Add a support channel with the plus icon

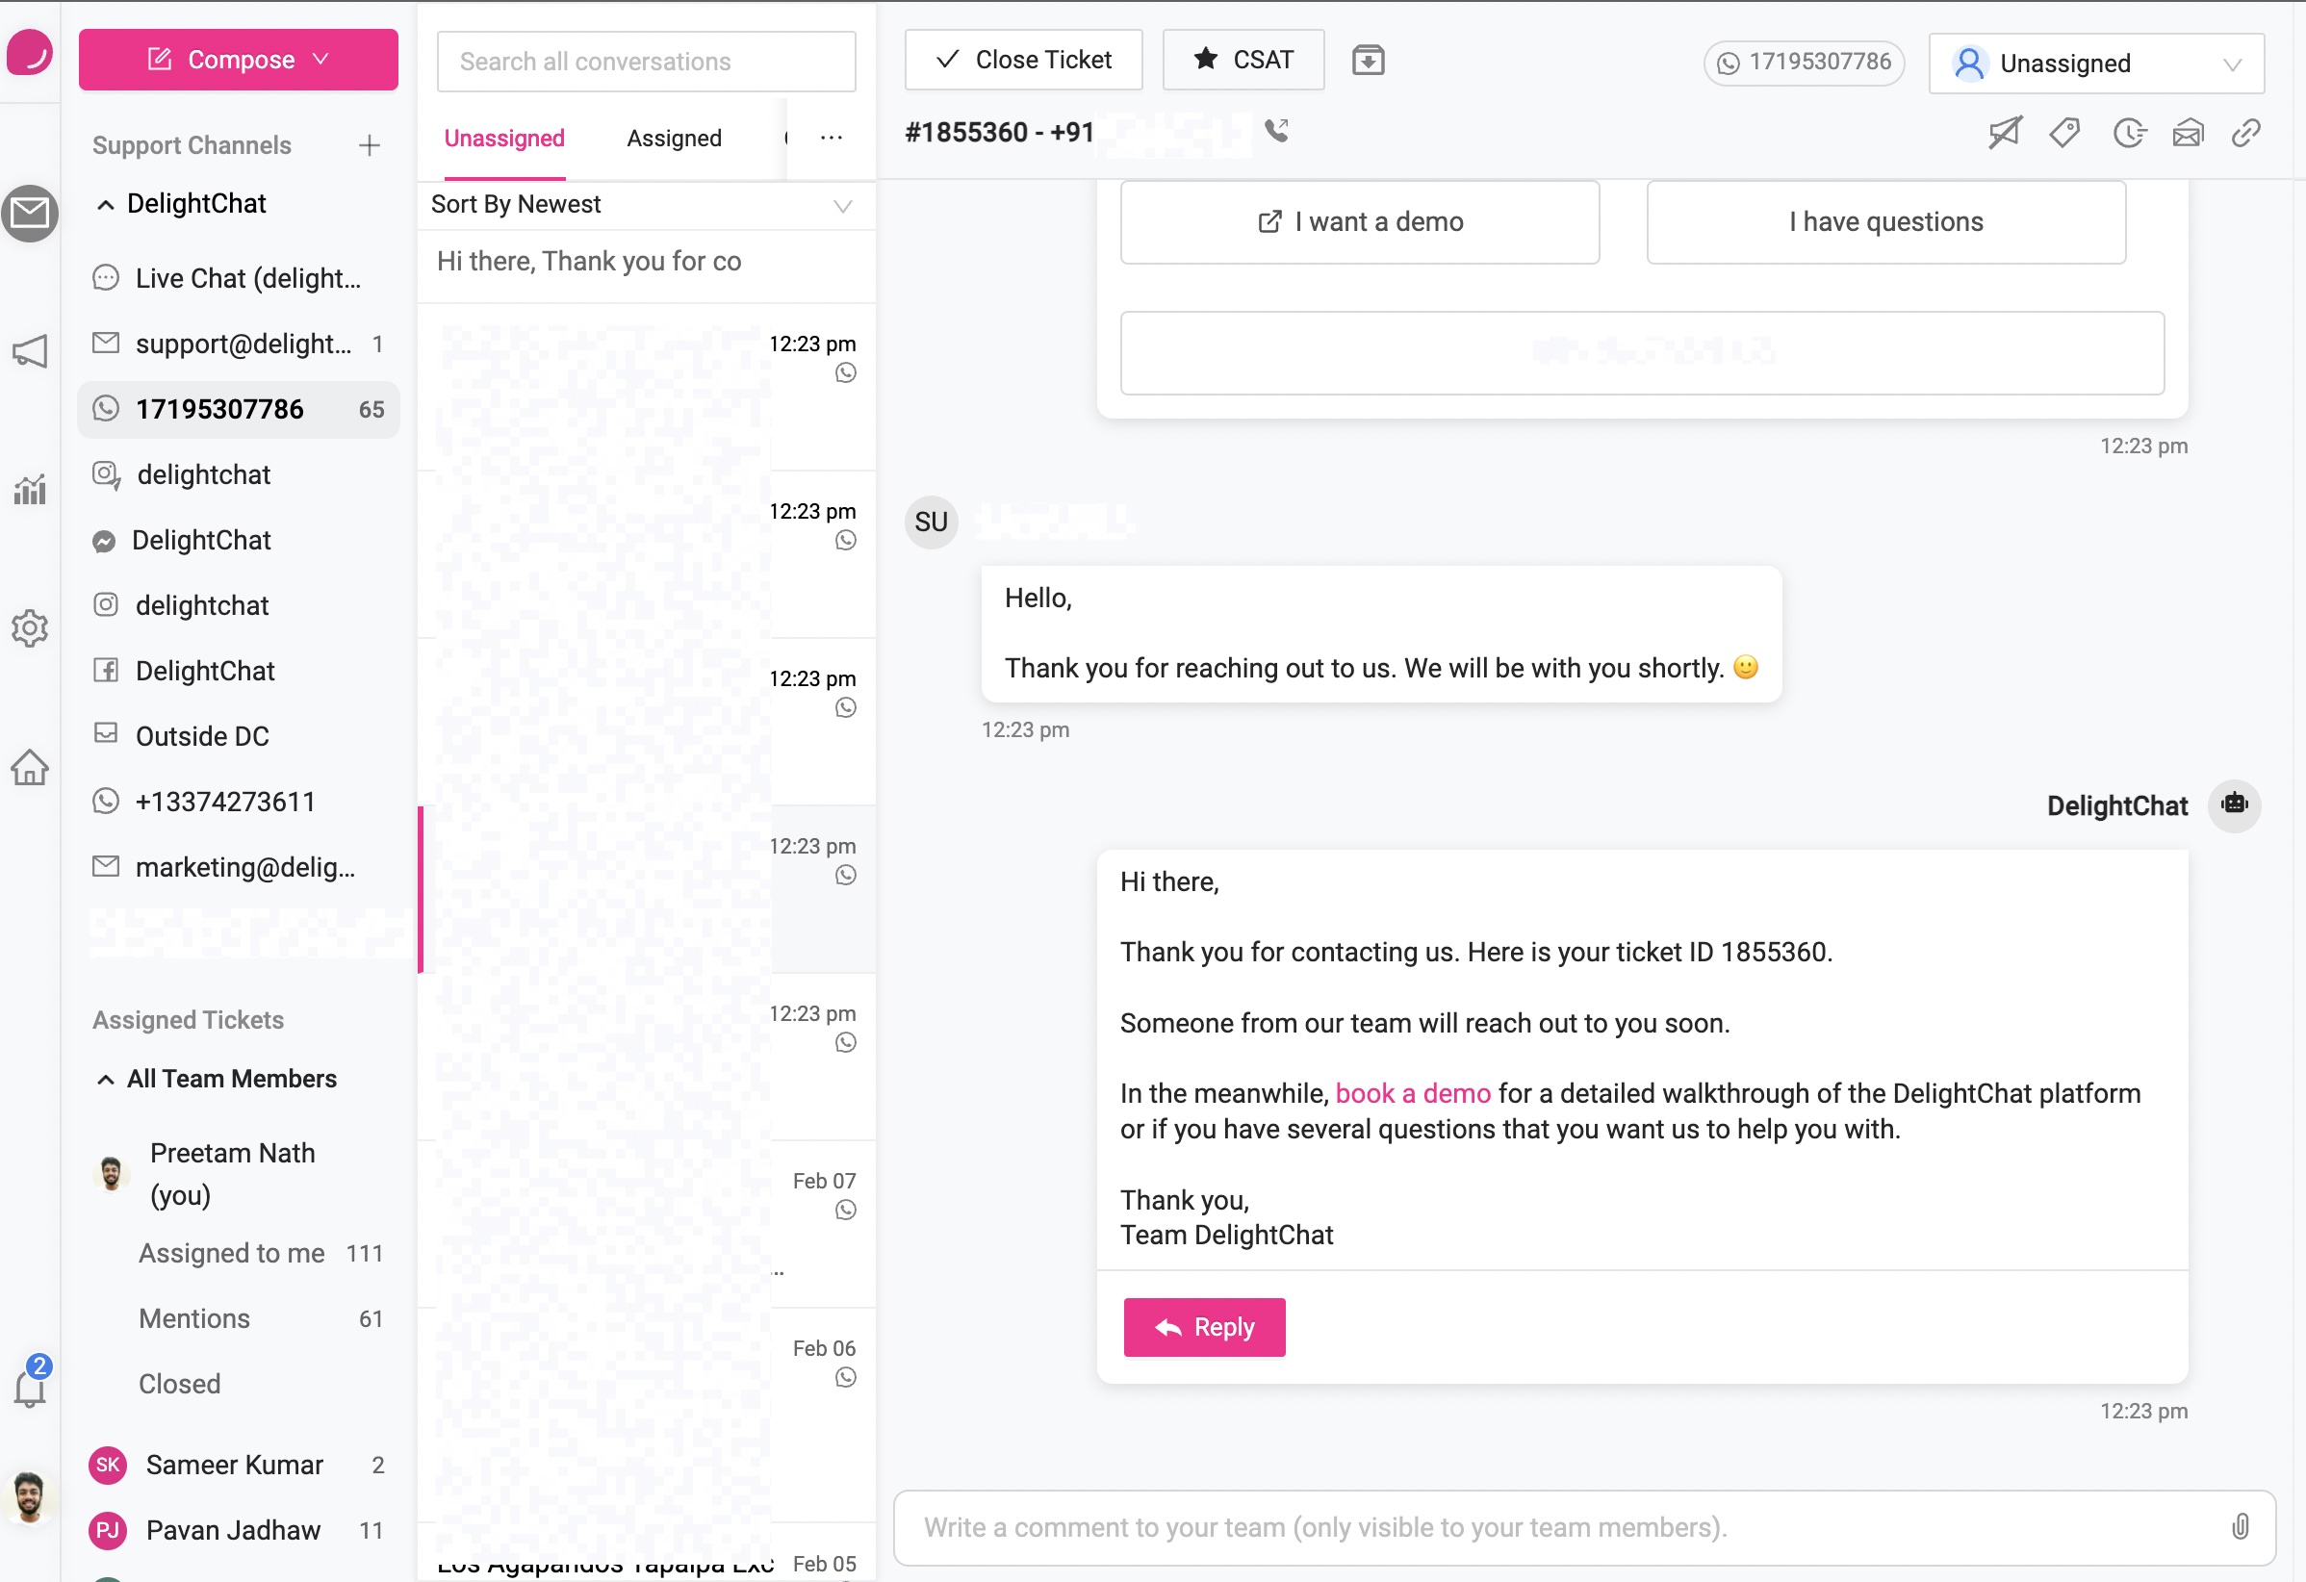click(370, 146)
